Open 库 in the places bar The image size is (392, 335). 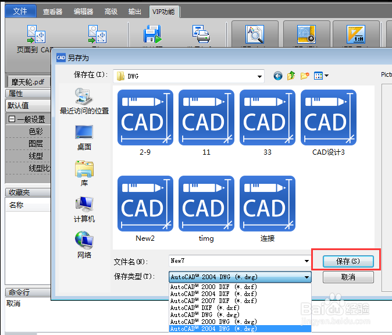[x=84, y=173]
